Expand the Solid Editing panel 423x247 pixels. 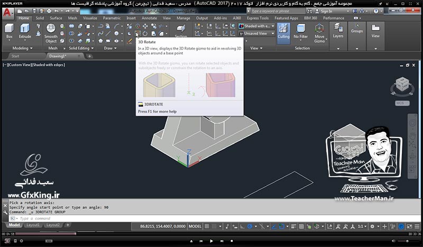click(x=81, y=48)
